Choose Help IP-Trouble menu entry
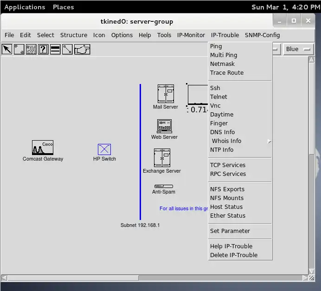 pyautogui.click(x=240, y=246)
